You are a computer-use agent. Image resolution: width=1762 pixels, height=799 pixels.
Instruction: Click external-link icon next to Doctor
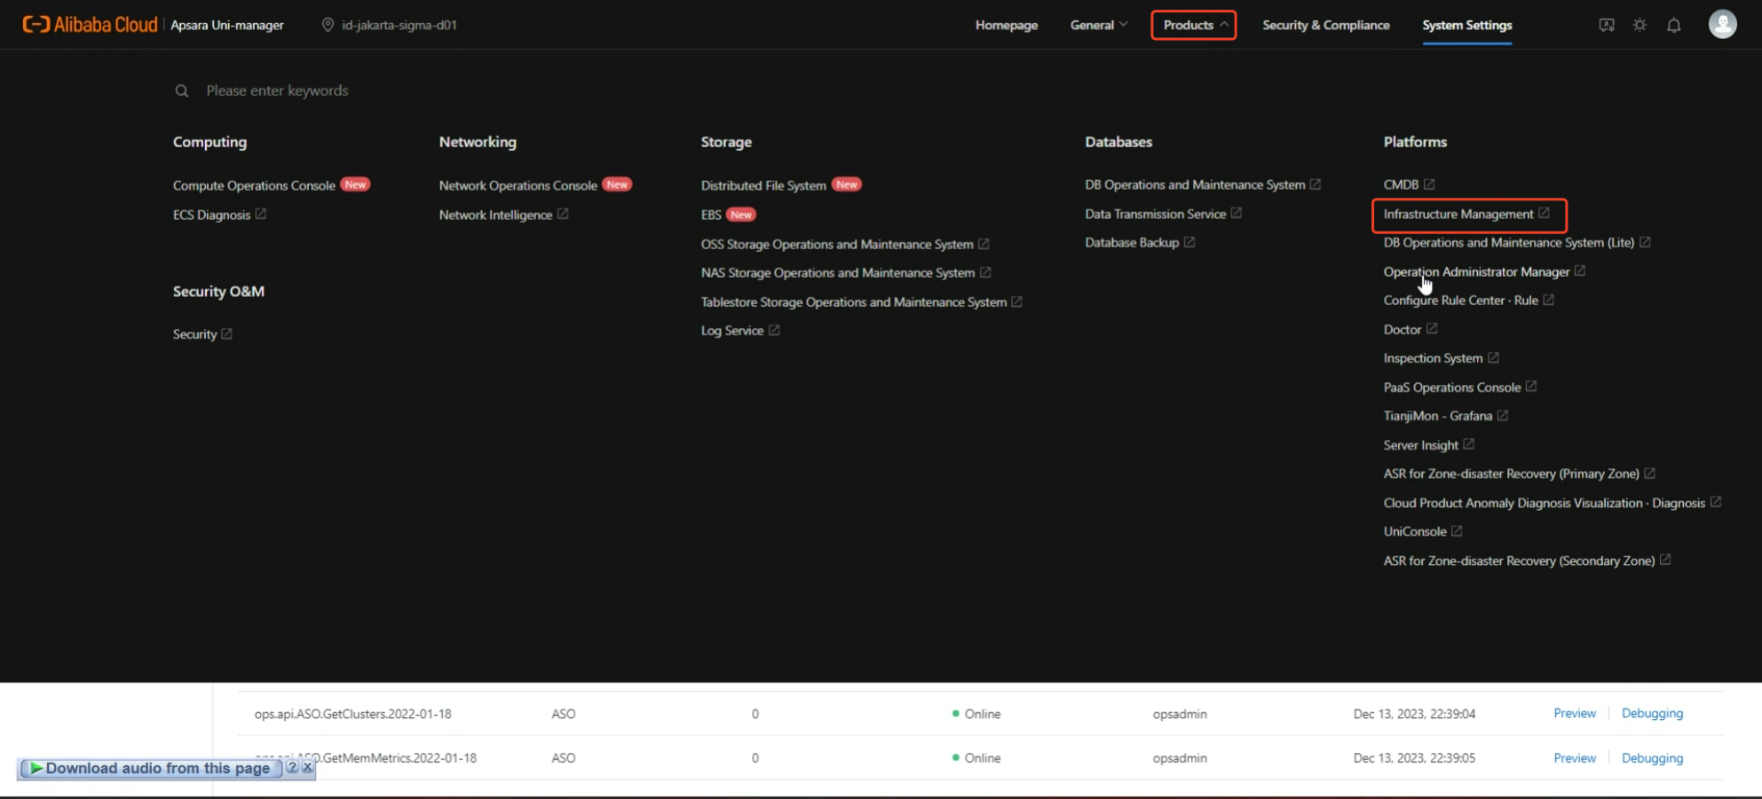click(x=1432, y=329)
